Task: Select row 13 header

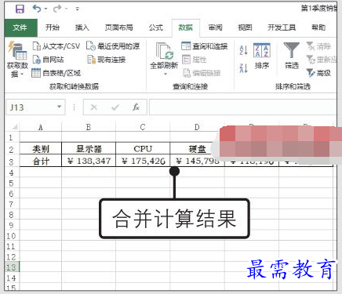Action: point(12,267)
